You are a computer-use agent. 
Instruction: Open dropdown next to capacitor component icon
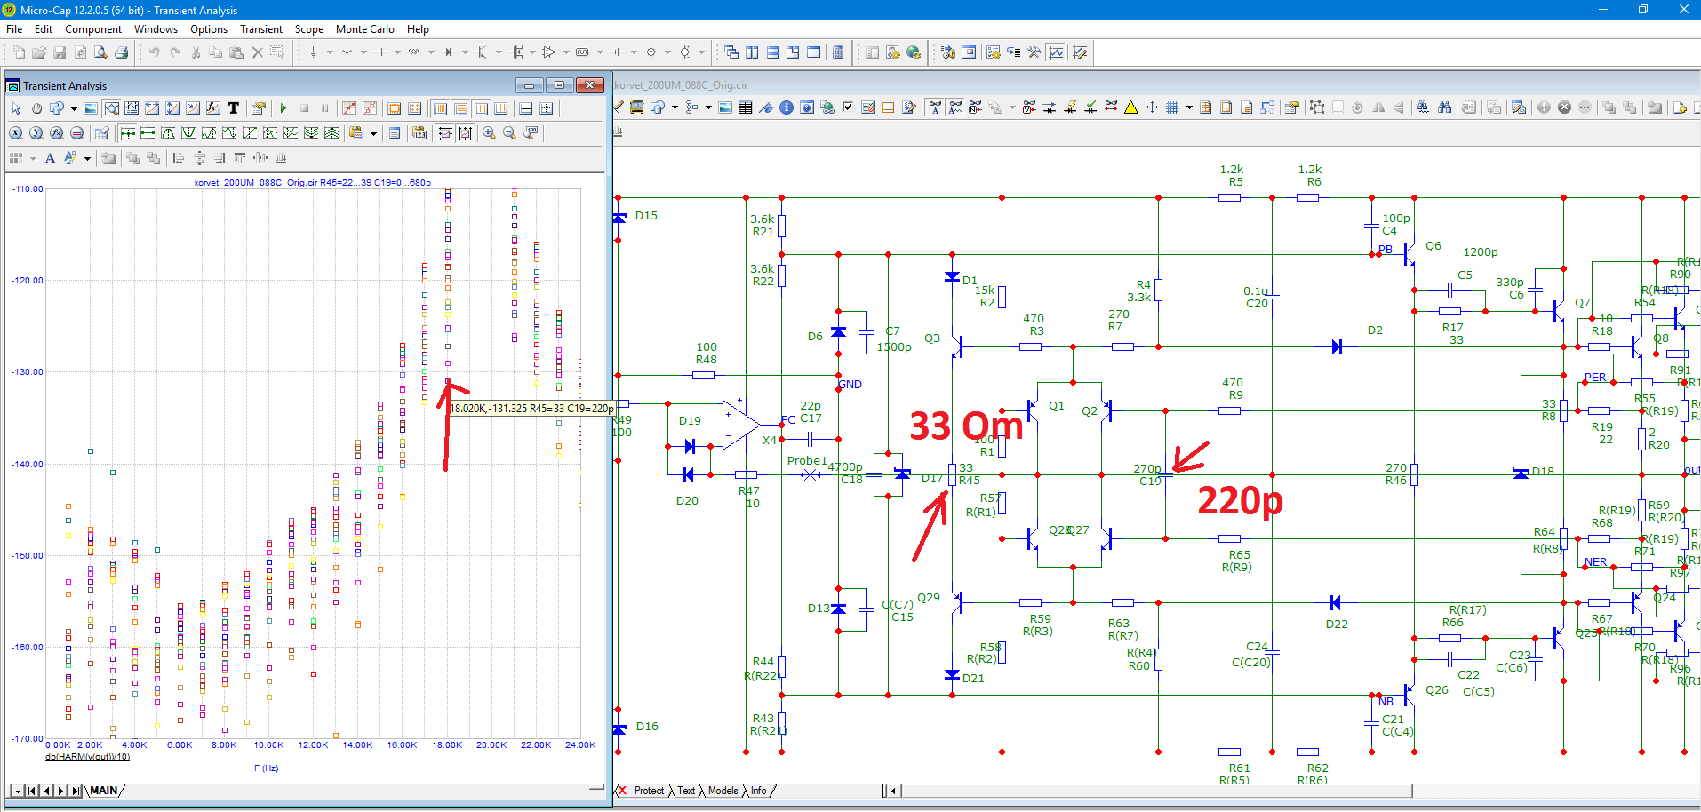pyautogui.click(x=397, y=52)
